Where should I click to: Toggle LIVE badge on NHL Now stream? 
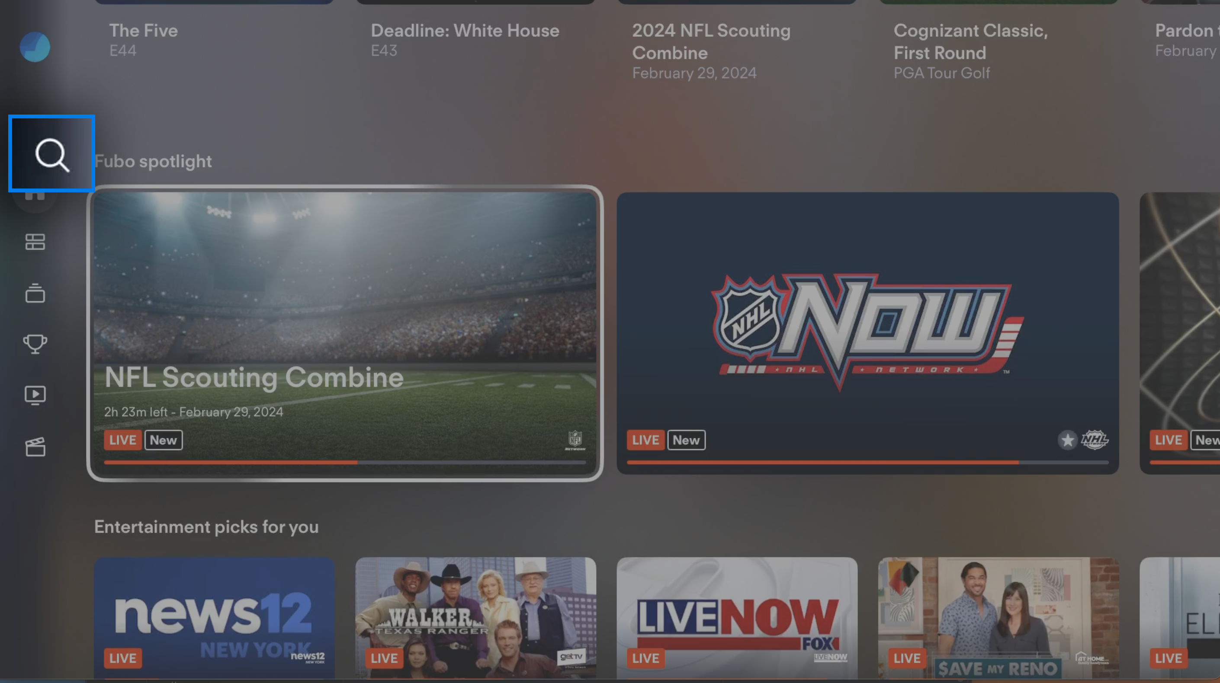click(x=646, y=440)
